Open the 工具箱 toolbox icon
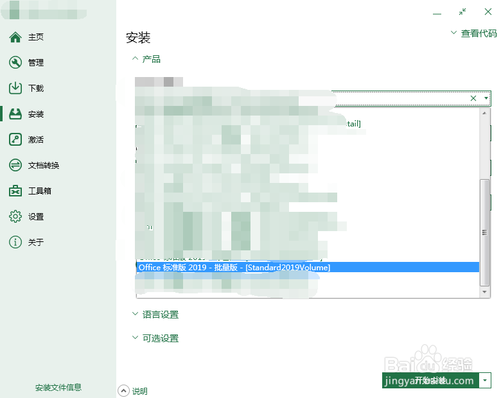501x398 pixels. click(x=15, y=191)
